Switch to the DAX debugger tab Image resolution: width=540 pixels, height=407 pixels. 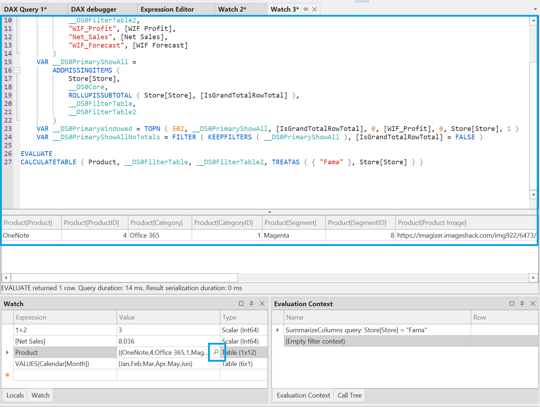(94, 9)
